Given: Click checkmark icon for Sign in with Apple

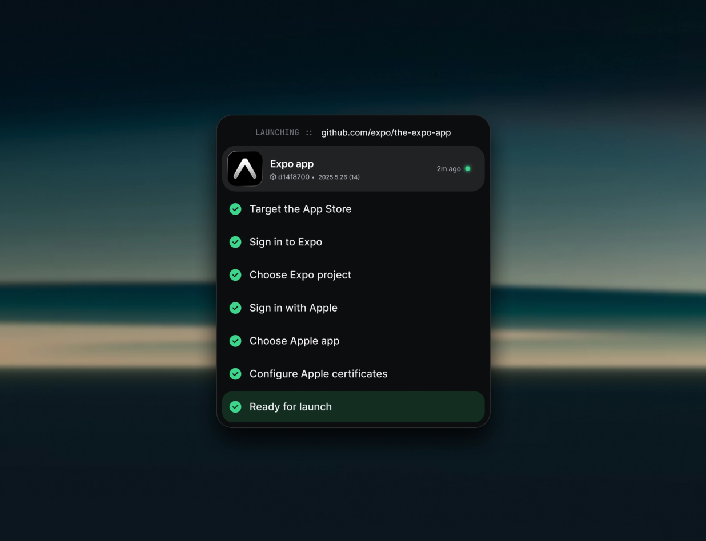Looking at the screenshot, I should pyautogui.click(x=235, y=308).
